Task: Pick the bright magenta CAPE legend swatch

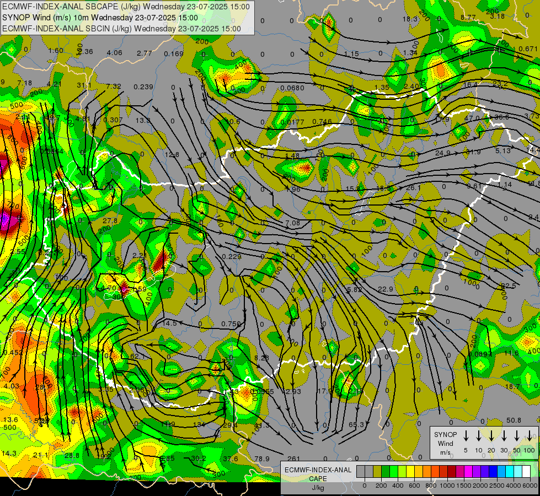Action: tap(468, 472)
